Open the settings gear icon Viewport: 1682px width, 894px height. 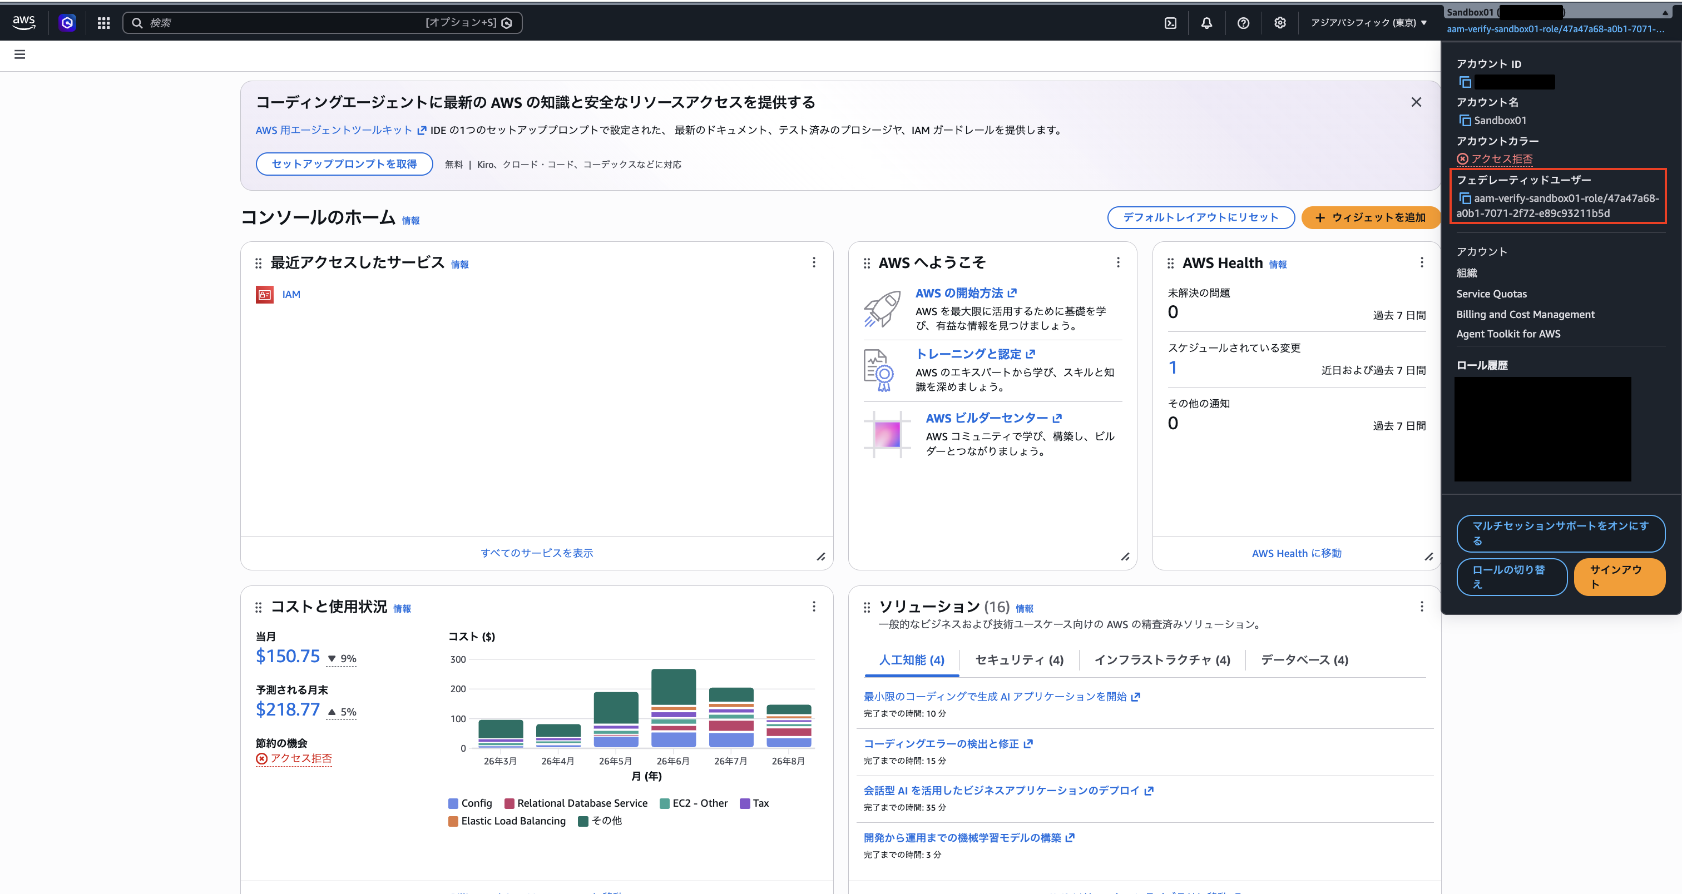click(1280, 23)
